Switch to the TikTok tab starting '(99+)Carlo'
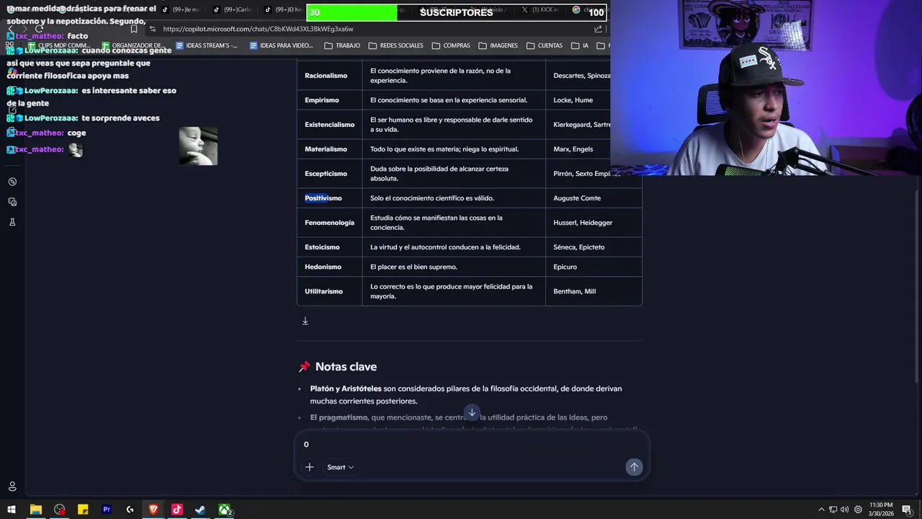This screenshot has width=922, height=519. (232, 10)
